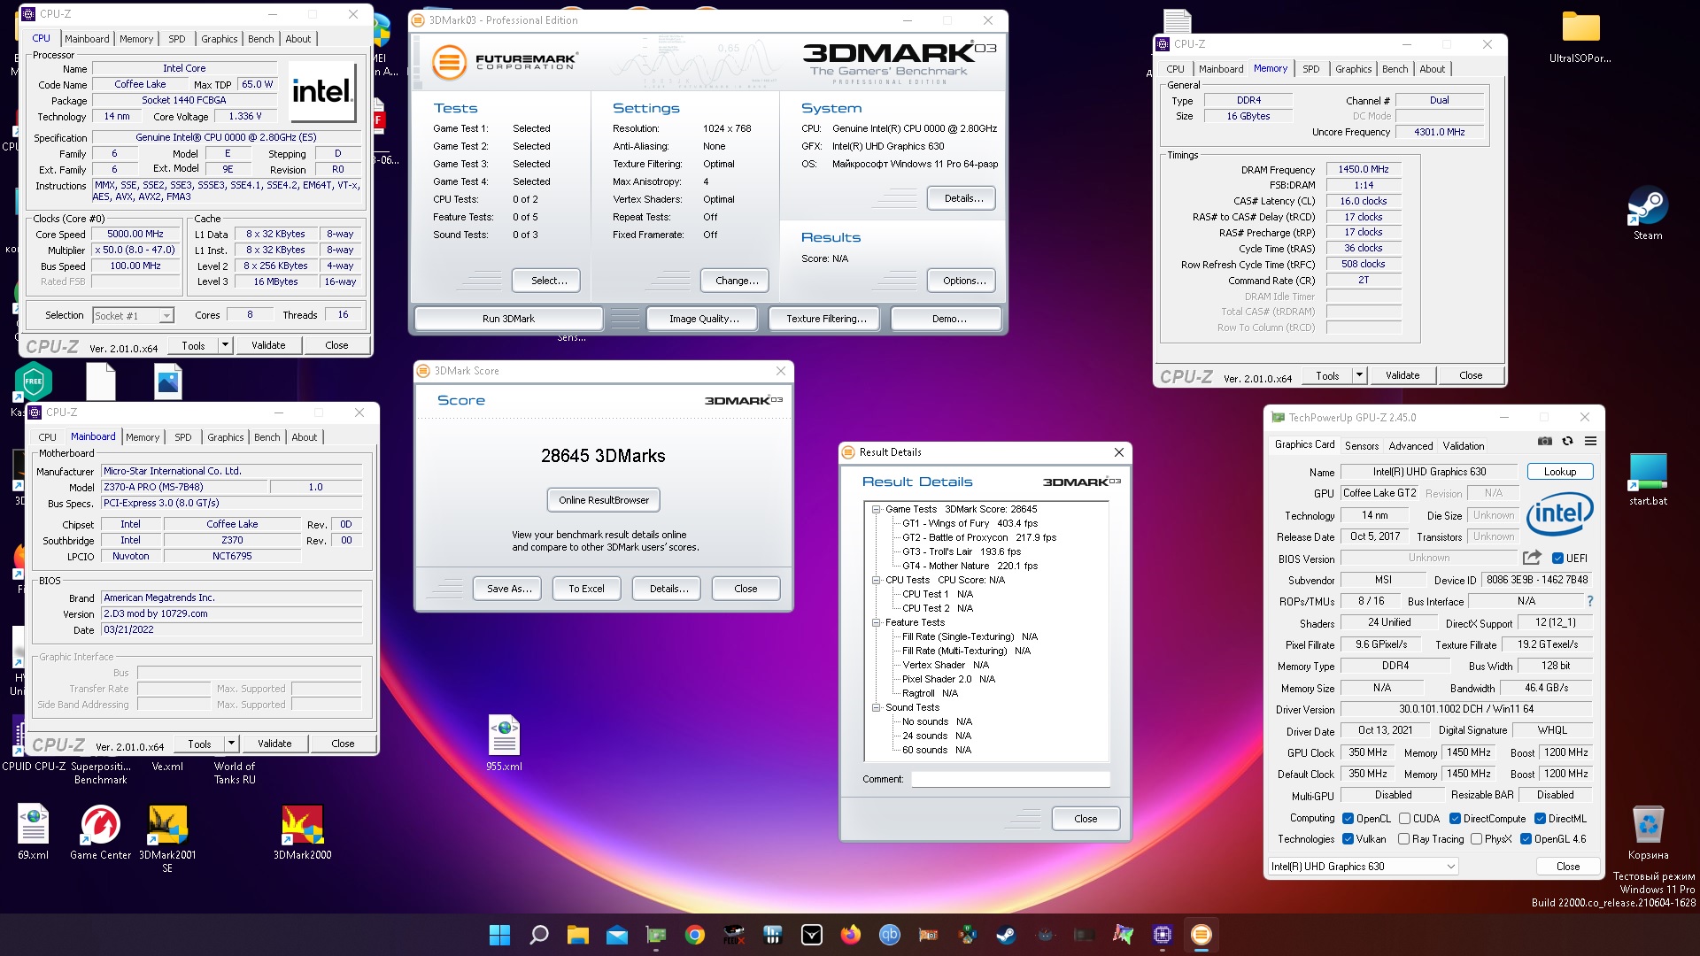
Task: Open qBittorrent from the taskbar
Action: point(889,935)
